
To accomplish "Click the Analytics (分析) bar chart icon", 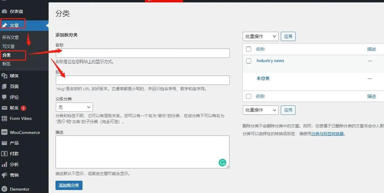I will coord(4,164).
